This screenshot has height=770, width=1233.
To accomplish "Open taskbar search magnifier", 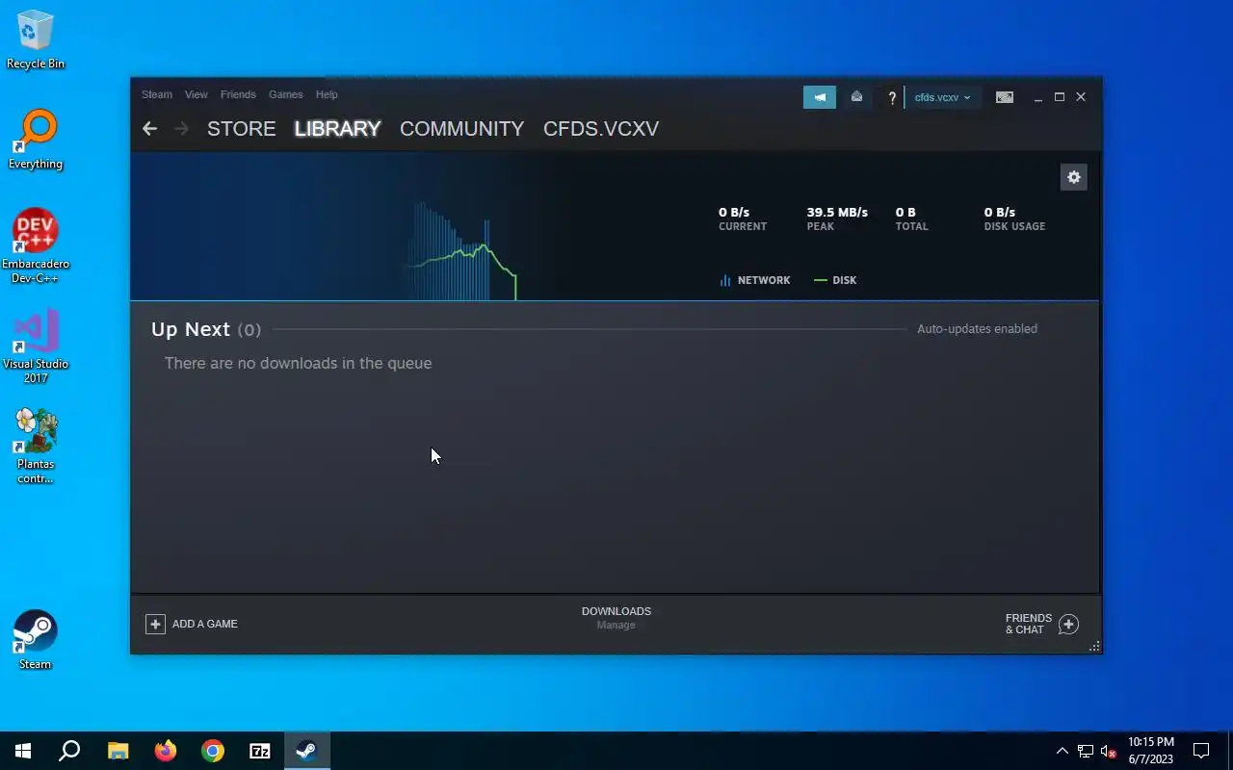I will [69, 751].
